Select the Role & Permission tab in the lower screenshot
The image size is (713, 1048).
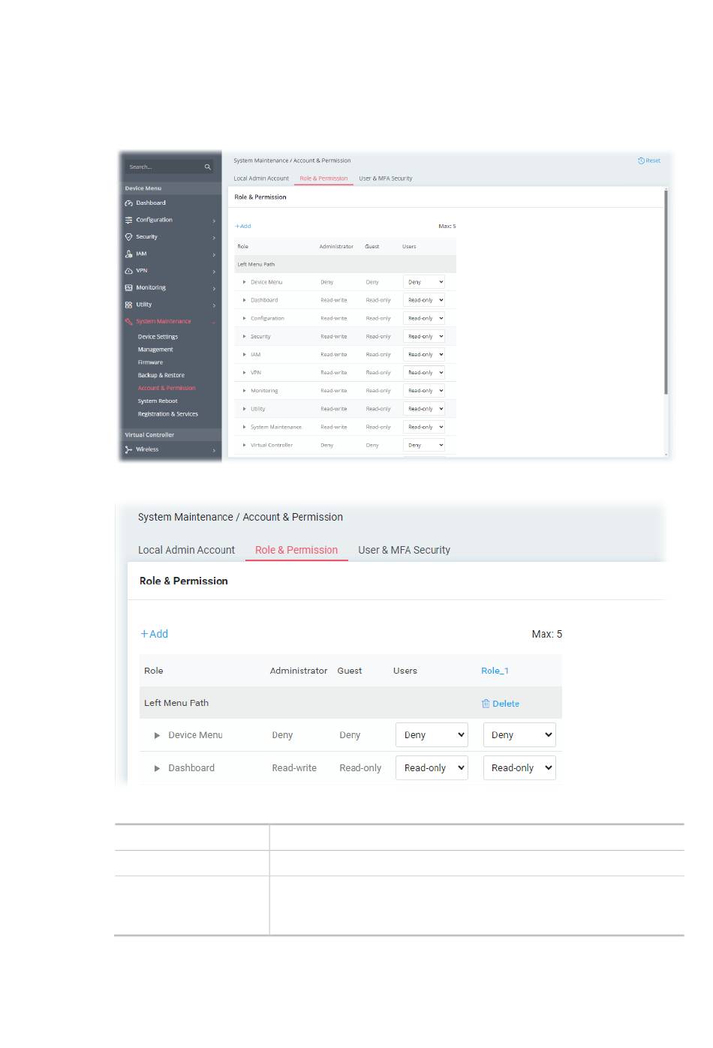click(x=296, y=550)
